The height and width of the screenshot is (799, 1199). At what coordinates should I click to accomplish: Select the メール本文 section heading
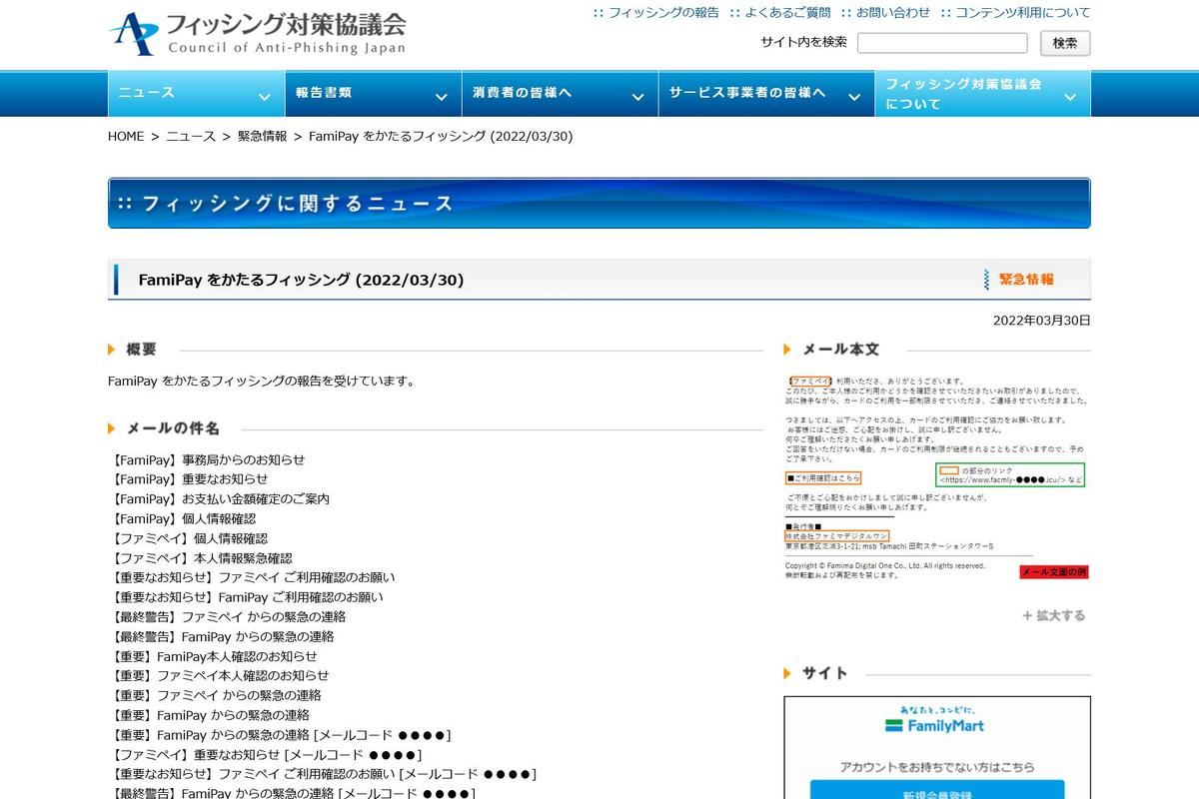pyautogui.click(x=841, y=350)
